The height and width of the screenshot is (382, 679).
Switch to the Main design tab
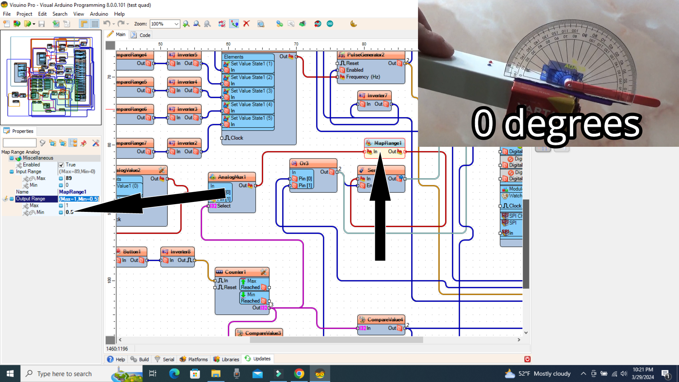[116, 34]
